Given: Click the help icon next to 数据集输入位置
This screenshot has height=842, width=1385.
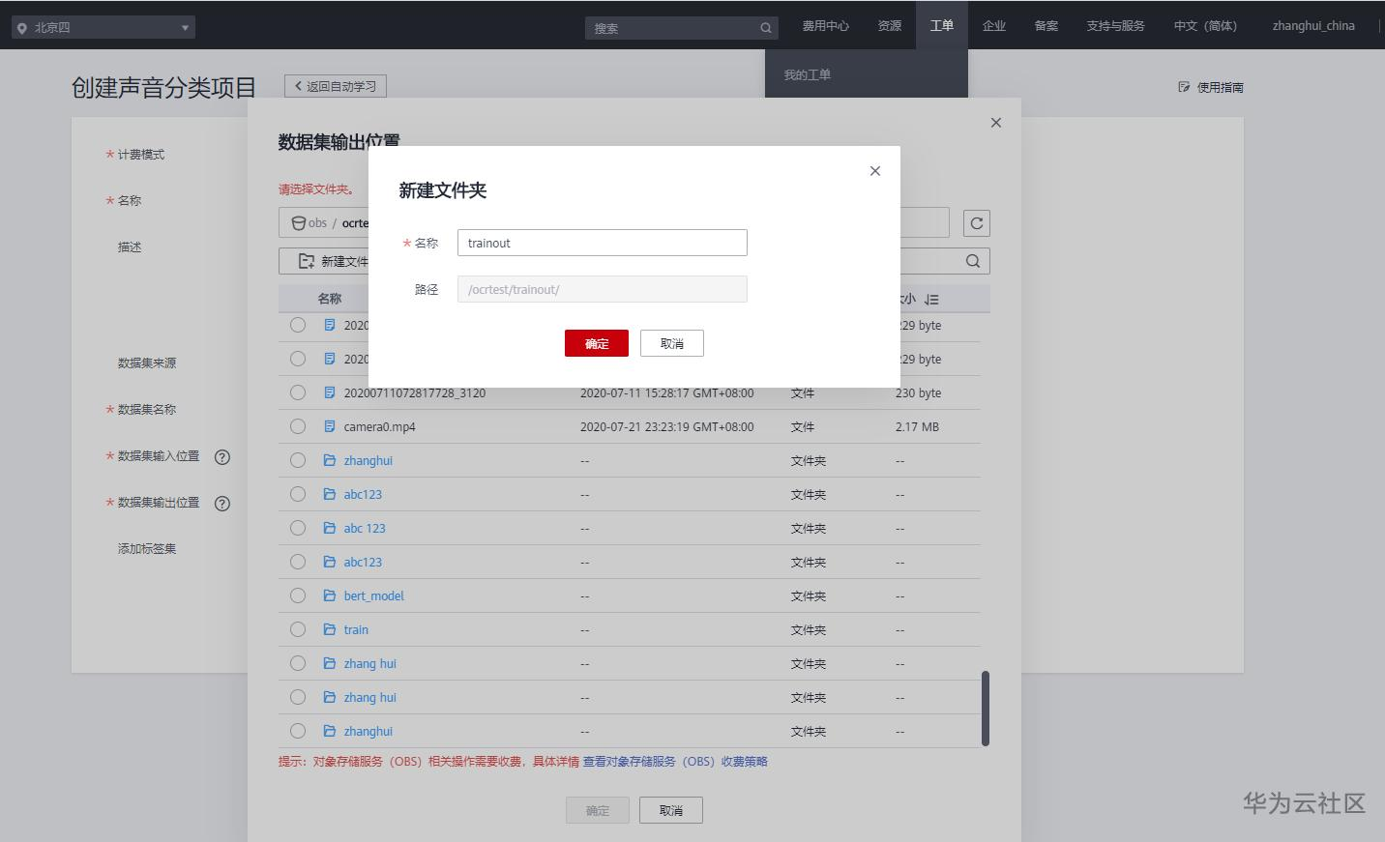Looking at the screenshot, I should (x=222, y=457).
